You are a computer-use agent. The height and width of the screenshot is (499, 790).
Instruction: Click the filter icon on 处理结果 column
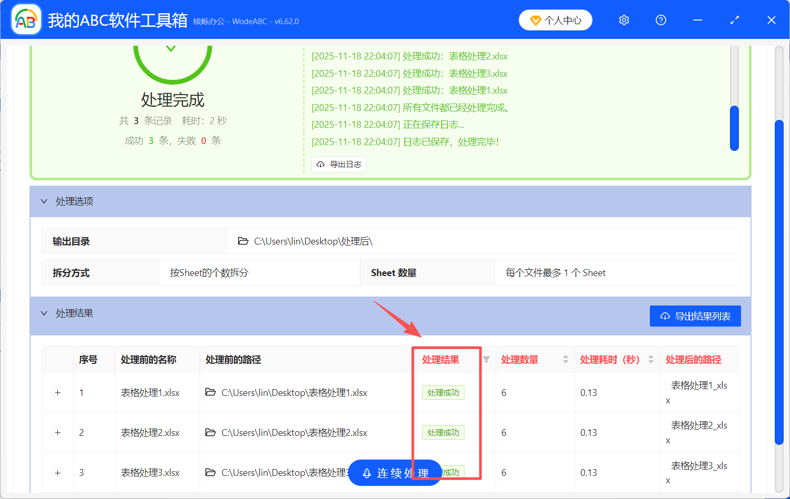tap(486, 360)
